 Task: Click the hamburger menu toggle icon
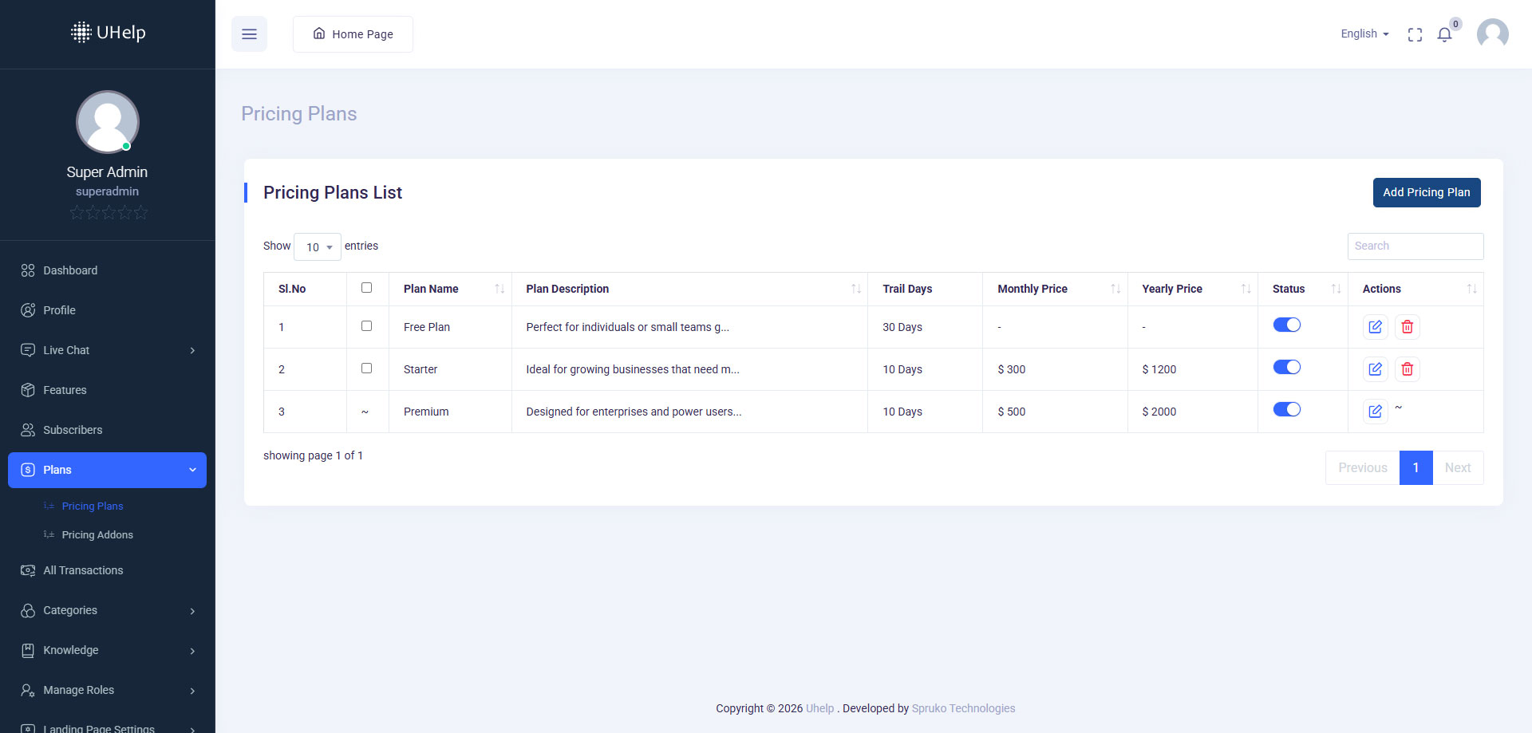click(249, 34)
